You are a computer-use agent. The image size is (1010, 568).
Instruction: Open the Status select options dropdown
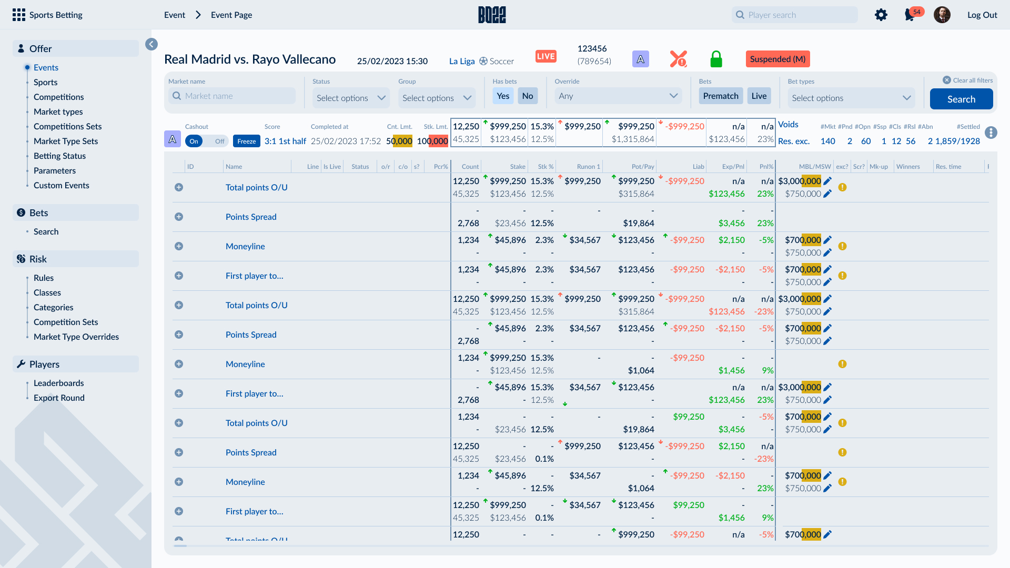pos(351,98)
